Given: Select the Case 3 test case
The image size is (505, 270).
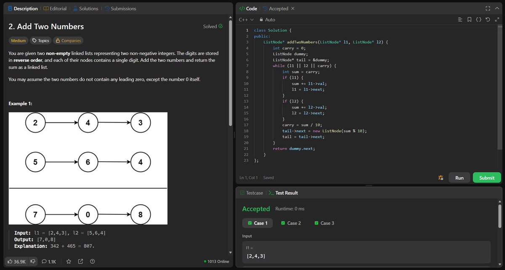Looking at the screenshot, I should (x=324, y=223).
